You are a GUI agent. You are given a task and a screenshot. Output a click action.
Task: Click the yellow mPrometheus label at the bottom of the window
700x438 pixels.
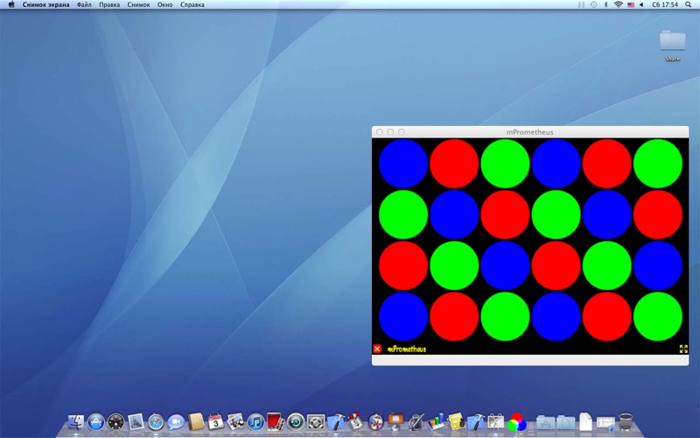tap(407, 349)
